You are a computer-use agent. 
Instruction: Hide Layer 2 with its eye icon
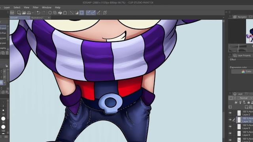[x=230, y=113]
